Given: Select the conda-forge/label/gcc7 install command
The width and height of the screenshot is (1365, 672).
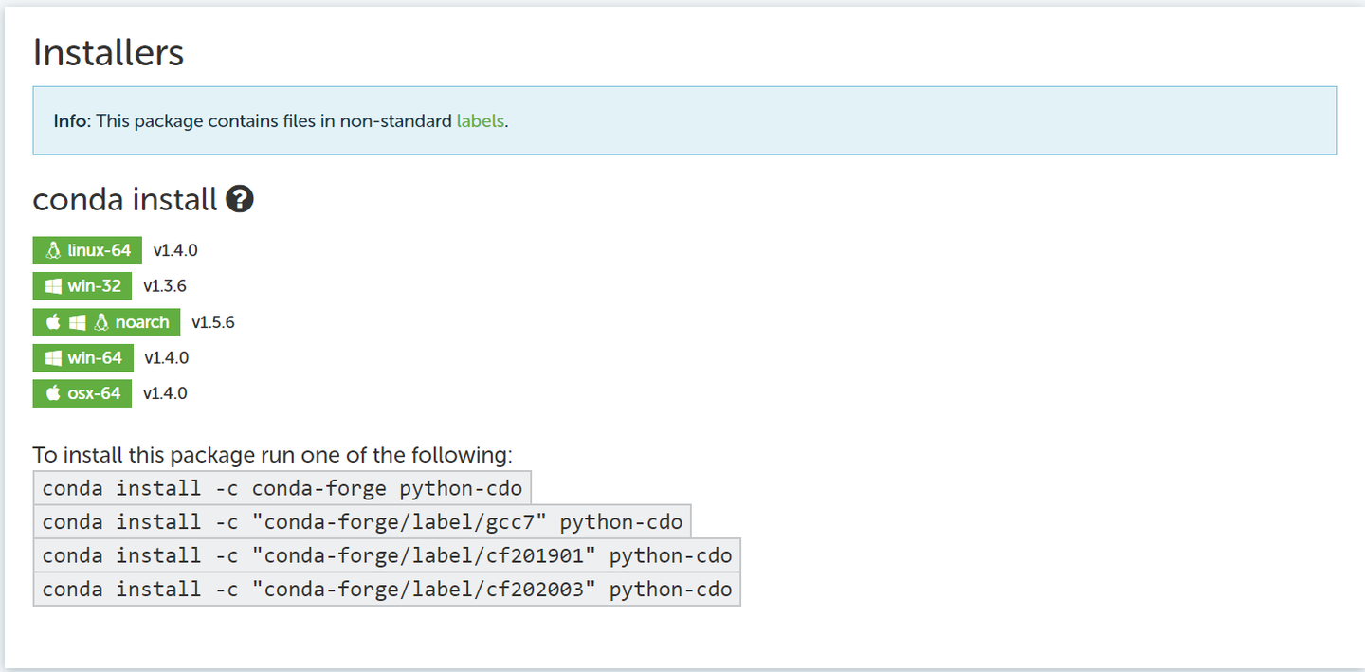Looking at the screenshot, I should pyautogui.click(x=362, y=520).
